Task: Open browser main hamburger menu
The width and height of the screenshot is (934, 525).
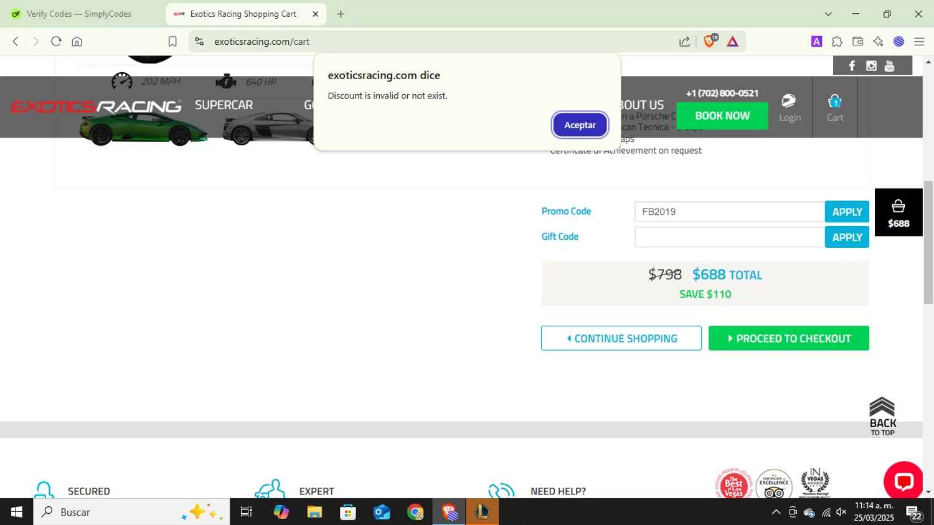Action: coord(919,42)
